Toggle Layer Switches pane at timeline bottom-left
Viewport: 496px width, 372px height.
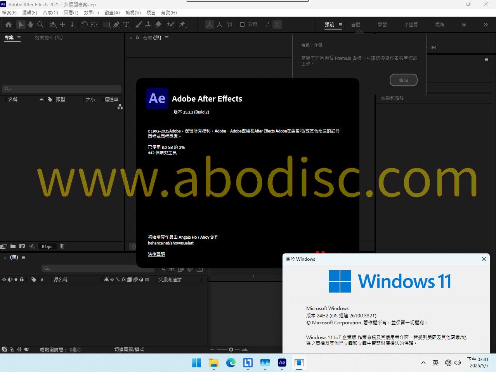click(4, 349)
